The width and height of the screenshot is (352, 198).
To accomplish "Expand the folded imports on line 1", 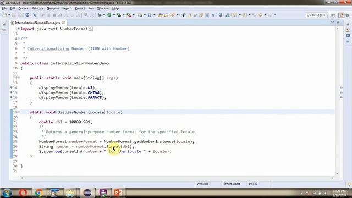I will [18, 29].
